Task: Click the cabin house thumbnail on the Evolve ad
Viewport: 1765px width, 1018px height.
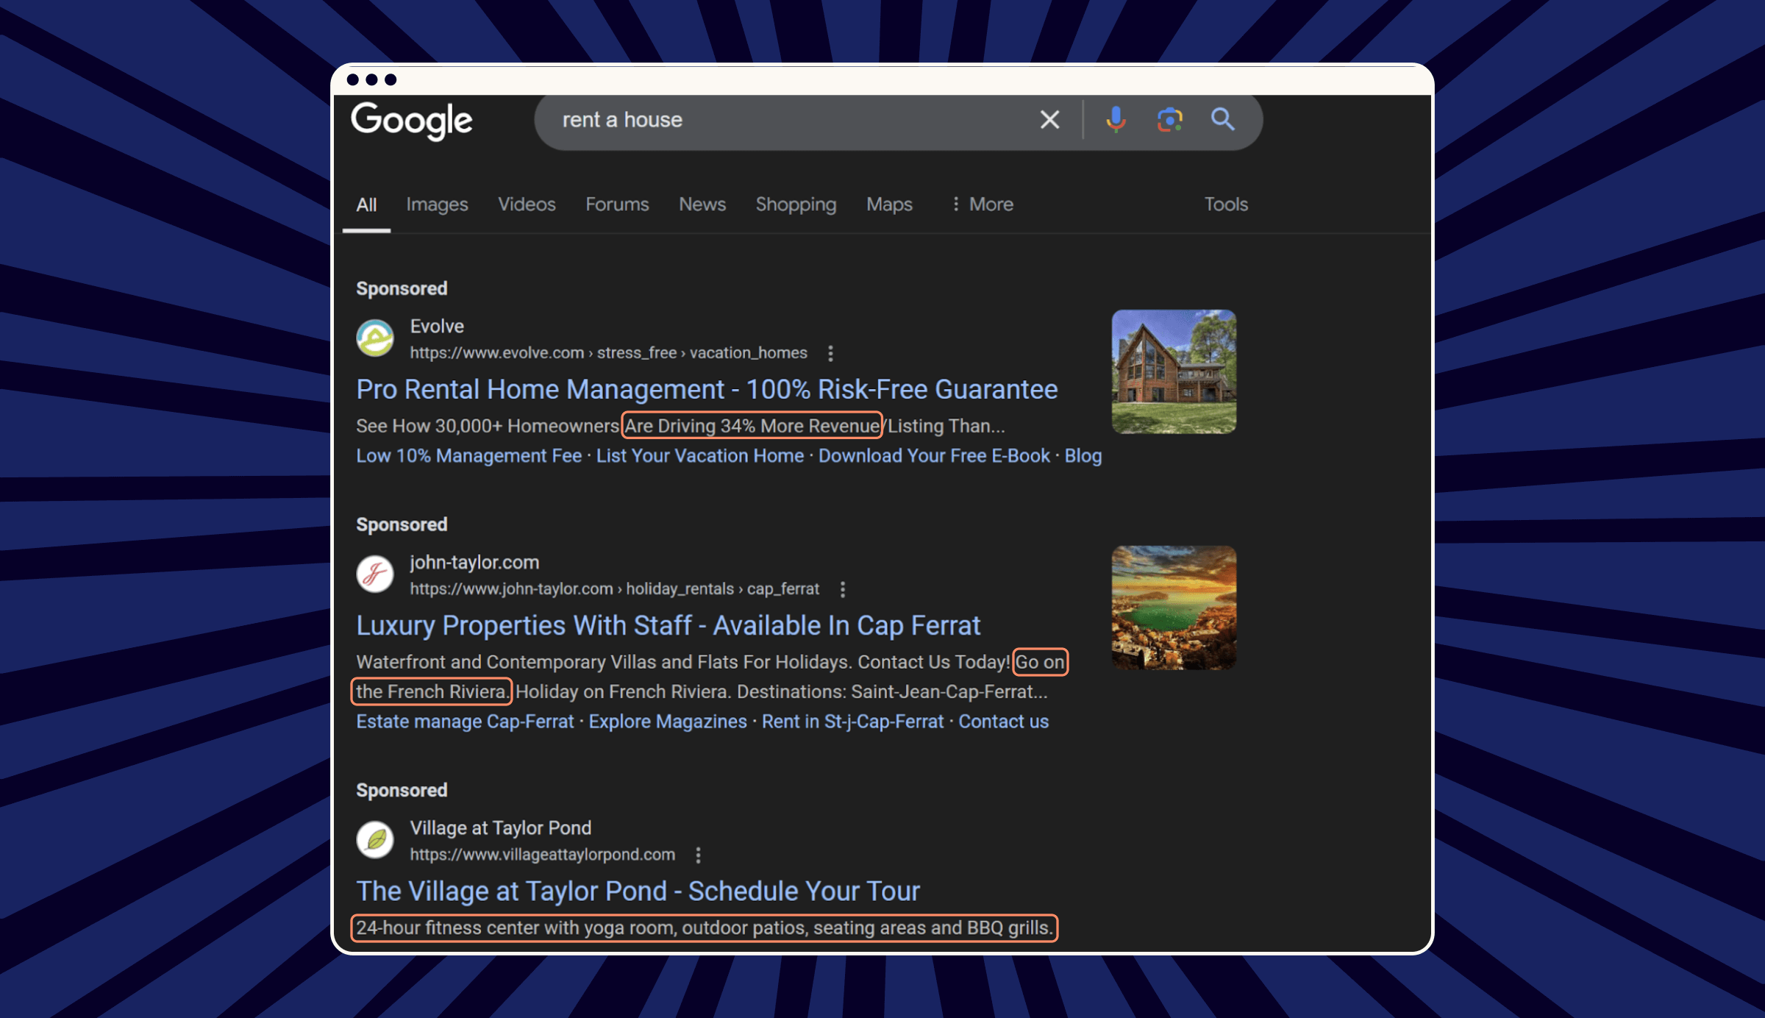Action: tap(1173, 373)
